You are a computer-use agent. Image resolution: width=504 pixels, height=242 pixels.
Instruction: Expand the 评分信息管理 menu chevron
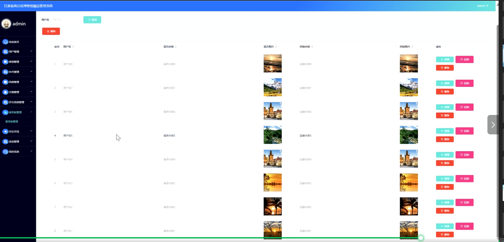31,102
